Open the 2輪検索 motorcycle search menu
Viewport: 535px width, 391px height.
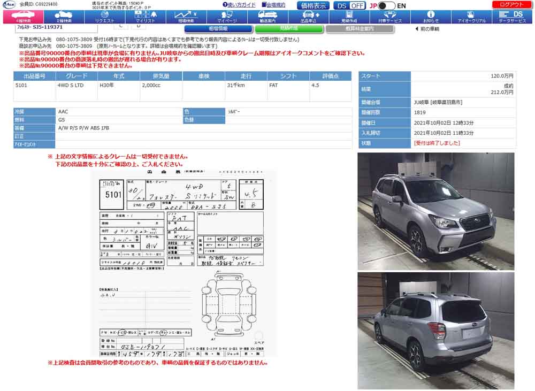pyautogui.click(x=64, y=17)
